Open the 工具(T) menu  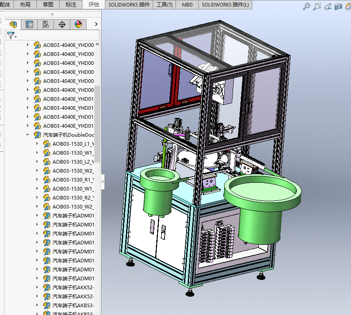point(164,4)
